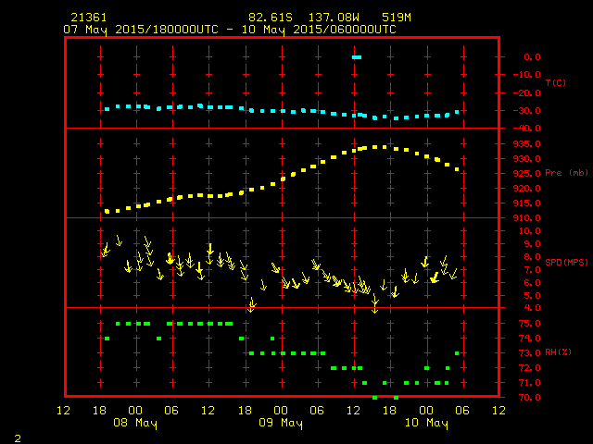Click the "72.0" humidity axis value
593x444 pixels.
(x=529, y=368)
